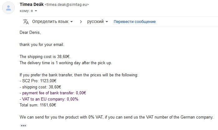Click the "VAT to an EU company: 0,00%" line

(x=49, y=99)
